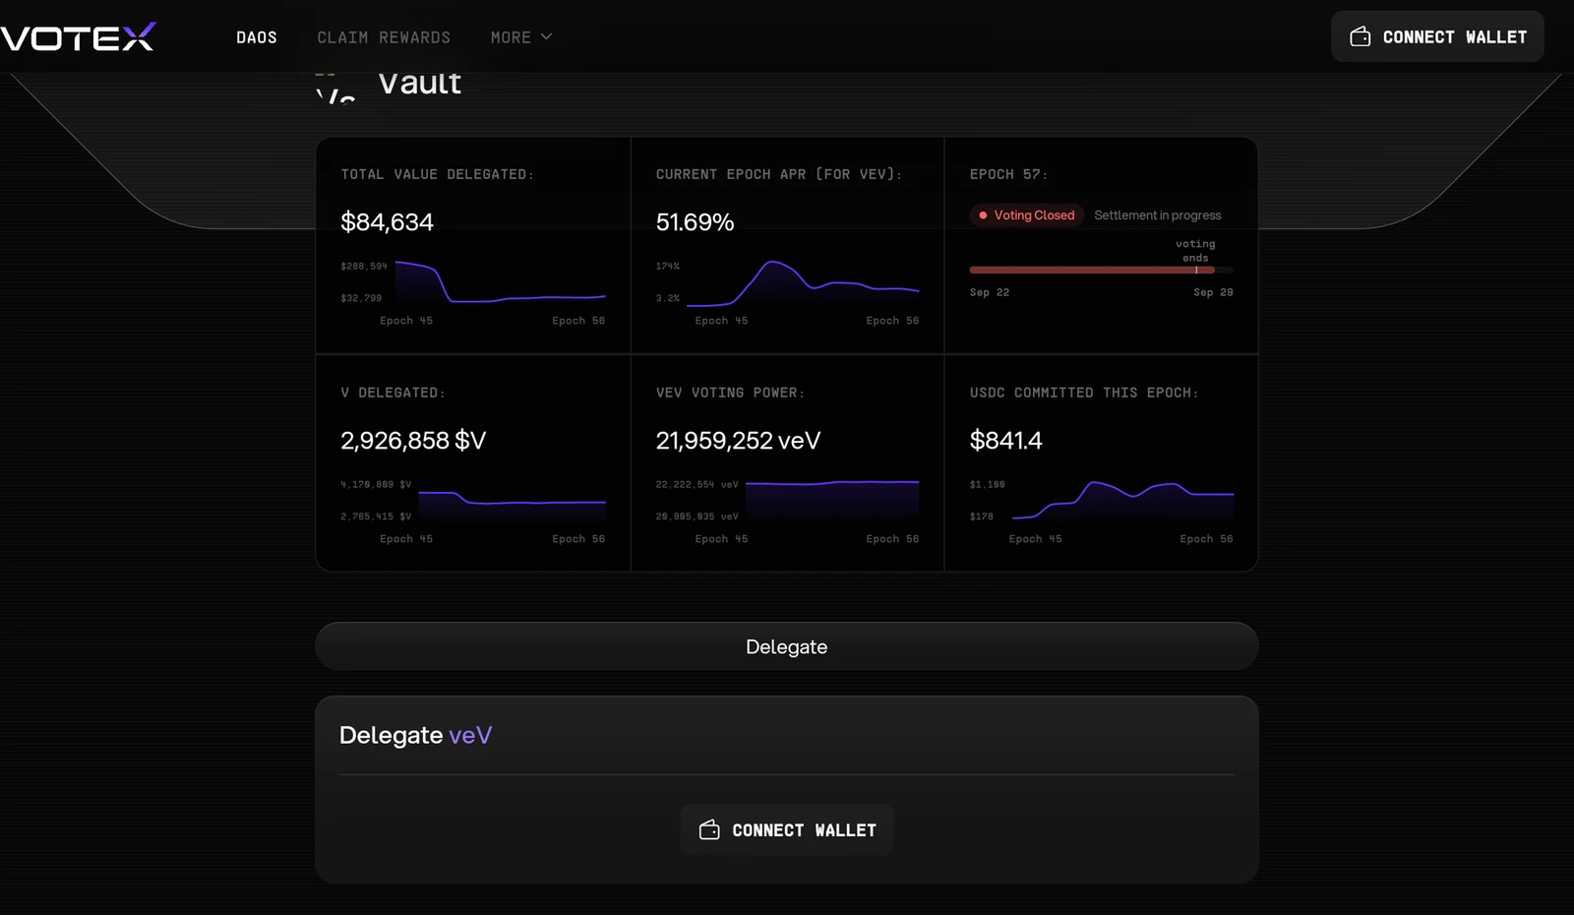Click wallet icon in Delegate veV panel
The image size is (1574, 915).
click(x=709, y=829)
